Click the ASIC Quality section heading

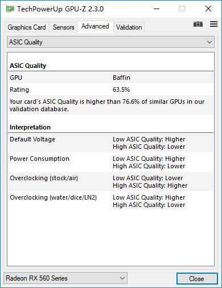28,66
